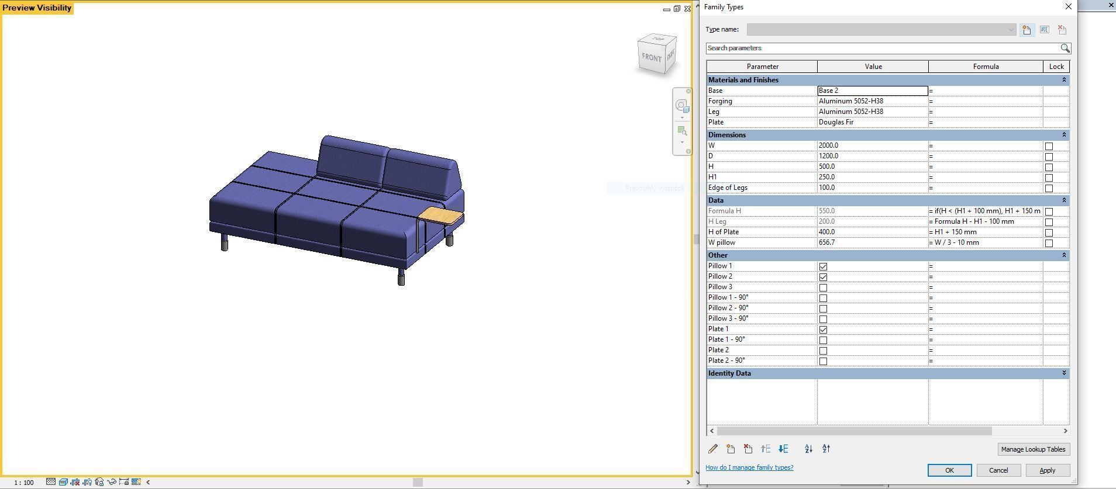Viewport: 1116px width, 489px height.
Task: Collapse the Dimensions group
Action: 1064,134
